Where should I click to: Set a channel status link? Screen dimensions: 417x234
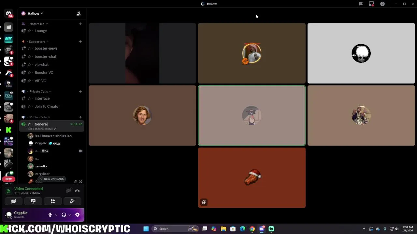click(x=42, y=129)
